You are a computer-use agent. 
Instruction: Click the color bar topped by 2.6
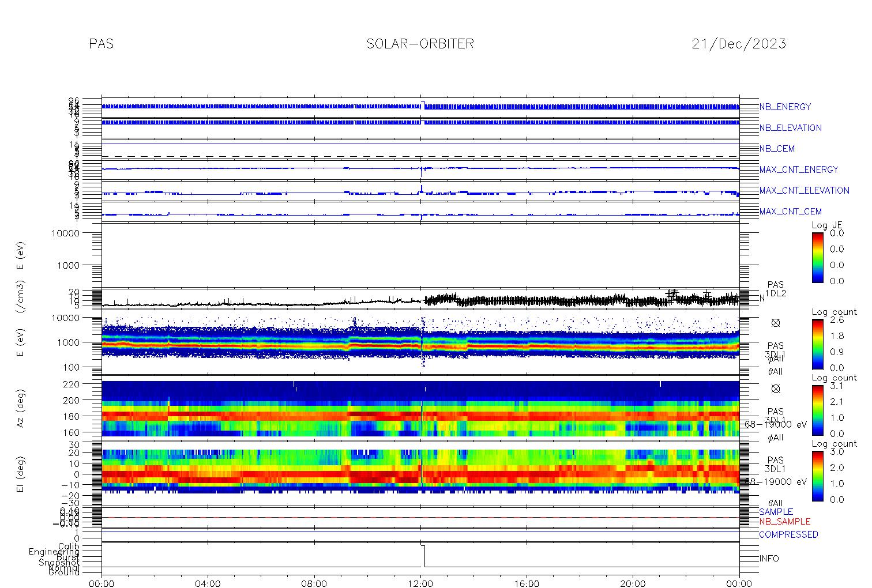tap(817, 344)
